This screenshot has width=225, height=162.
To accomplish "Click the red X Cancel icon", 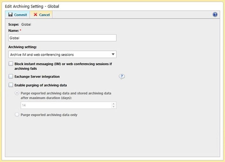I will click(35, 15).
